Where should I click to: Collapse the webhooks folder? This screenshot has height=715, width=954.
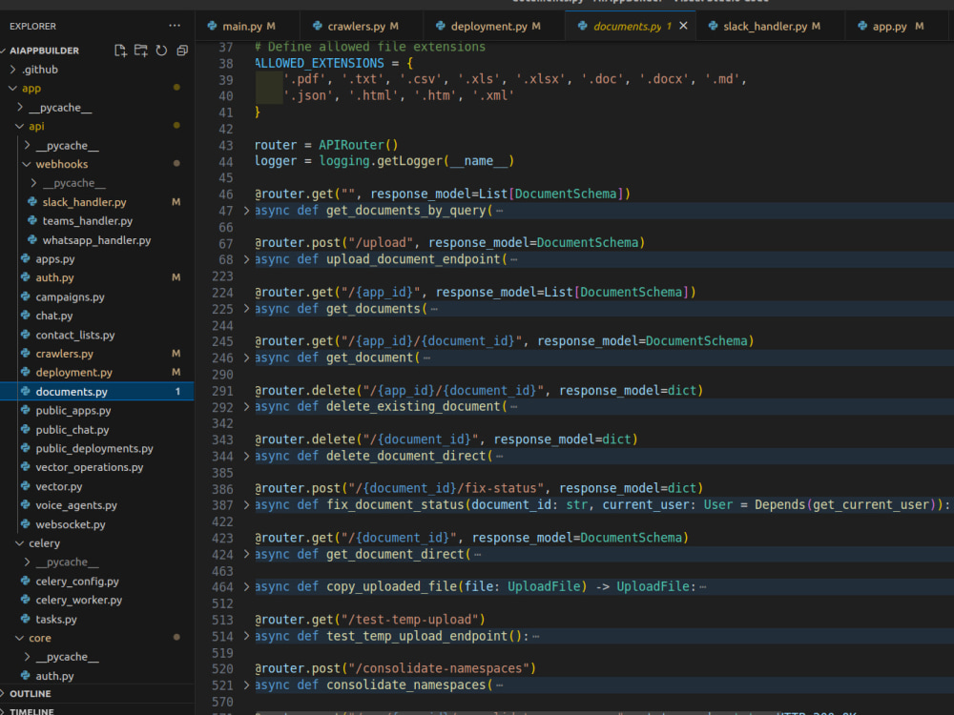point(27,164)
